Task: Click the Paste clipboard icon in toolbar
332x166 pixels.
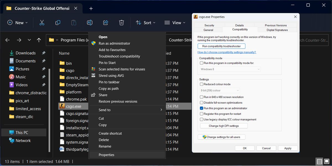Action: [74, 23]
